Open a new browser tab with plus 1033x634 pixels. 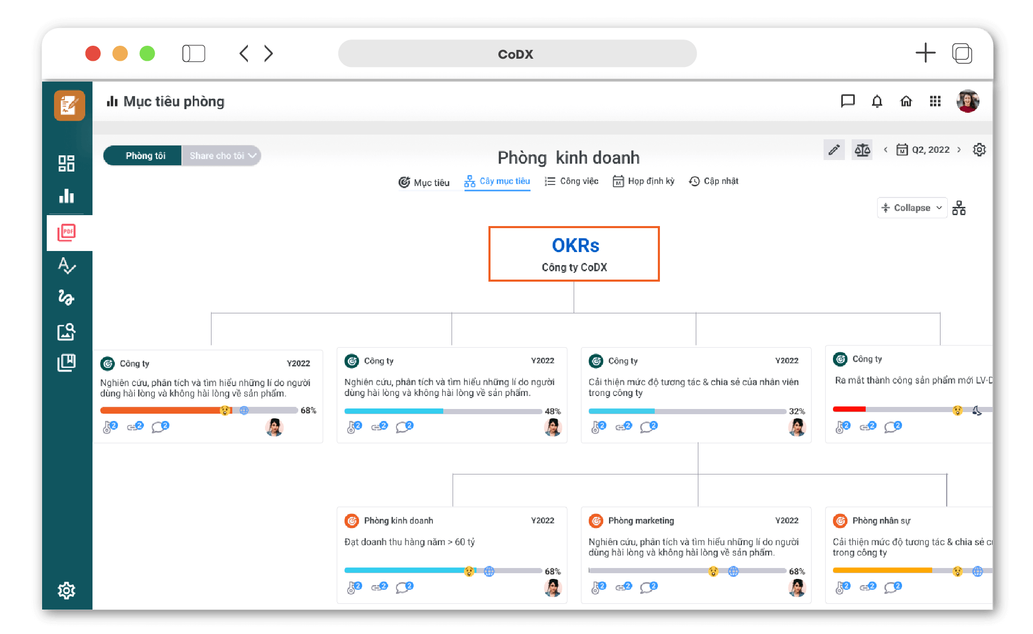(x=925, y=53)
